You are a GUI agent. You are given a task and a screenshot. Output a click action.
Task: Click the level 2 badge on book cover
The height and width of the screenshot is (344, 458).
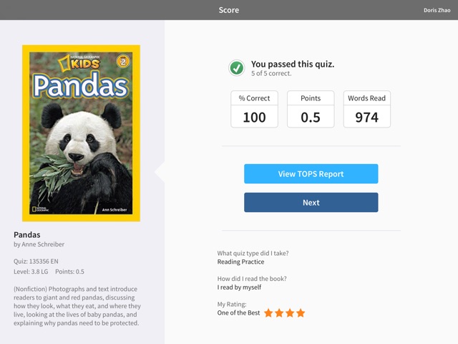pos(123,61)
